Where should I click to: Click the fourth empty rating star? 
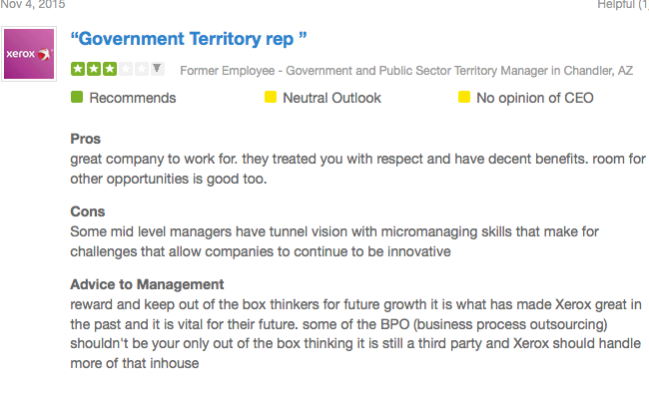point(126,69)
